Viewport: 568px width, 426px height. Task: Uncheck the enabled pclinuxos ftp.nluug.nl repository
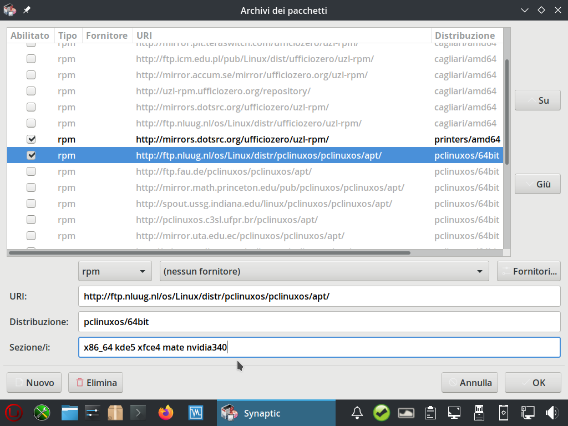[32, 155]
